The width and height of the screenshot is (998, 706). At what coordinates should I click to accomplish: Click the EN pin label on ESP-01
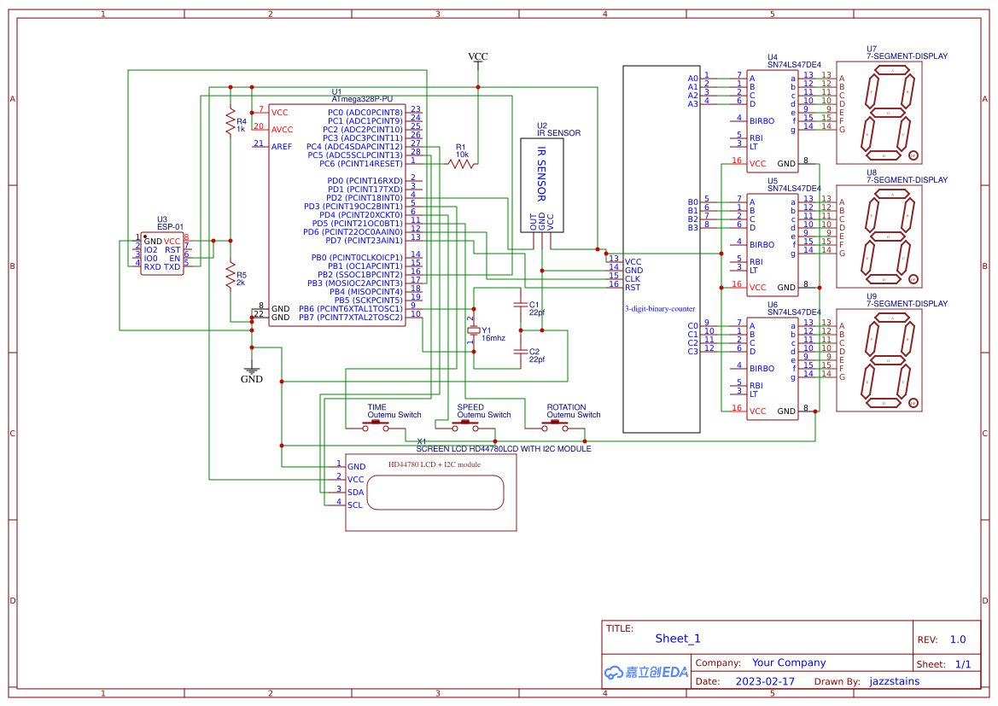174,259
